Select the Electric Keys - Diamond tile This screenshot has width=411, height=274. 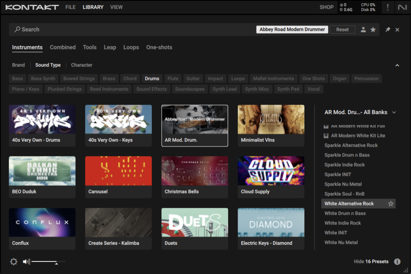(271, 229)
